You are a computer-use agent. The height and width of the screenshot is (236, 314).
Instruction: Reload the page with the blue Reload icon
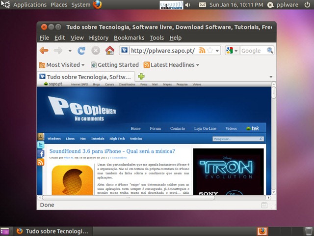point(81,50)
